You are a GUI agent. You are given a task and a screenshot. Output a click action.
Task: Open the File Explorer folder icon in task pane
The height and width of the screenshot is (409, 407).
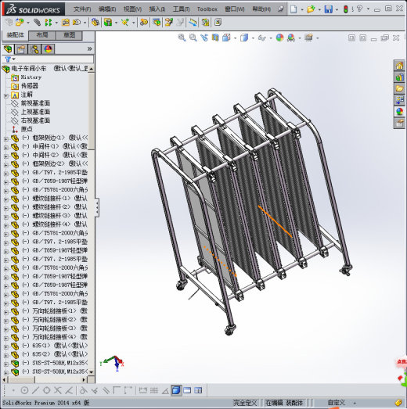[399, 88]
